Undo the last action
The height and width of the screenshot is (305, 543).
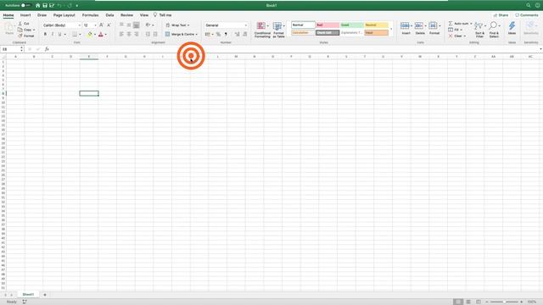tap(59, 6)
